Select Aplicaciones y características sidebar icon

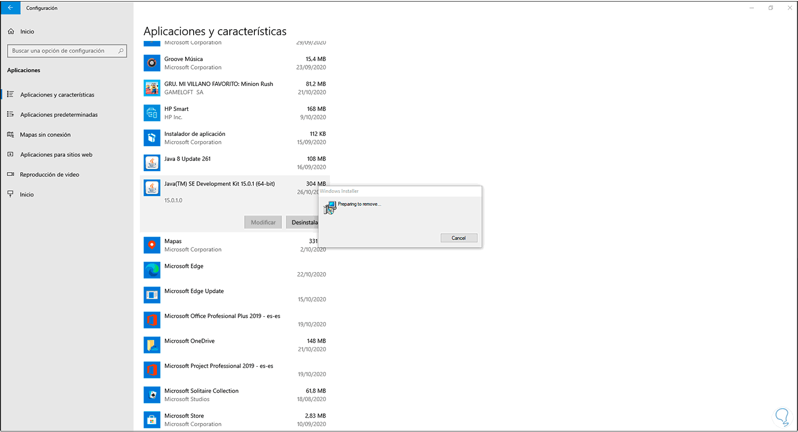[x=10, y=95]
